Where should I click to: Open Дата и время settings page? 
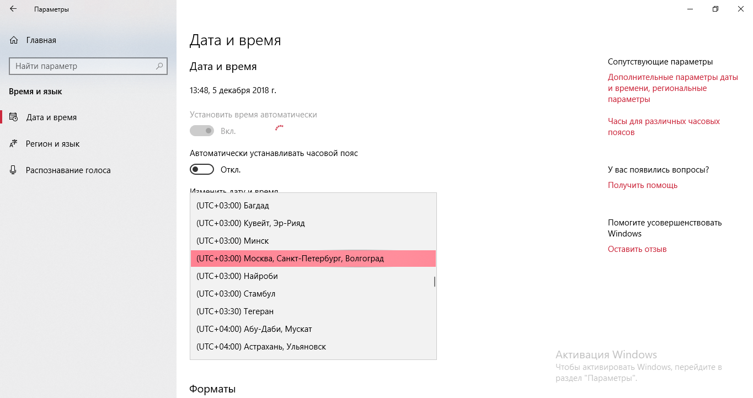[88, 117]
